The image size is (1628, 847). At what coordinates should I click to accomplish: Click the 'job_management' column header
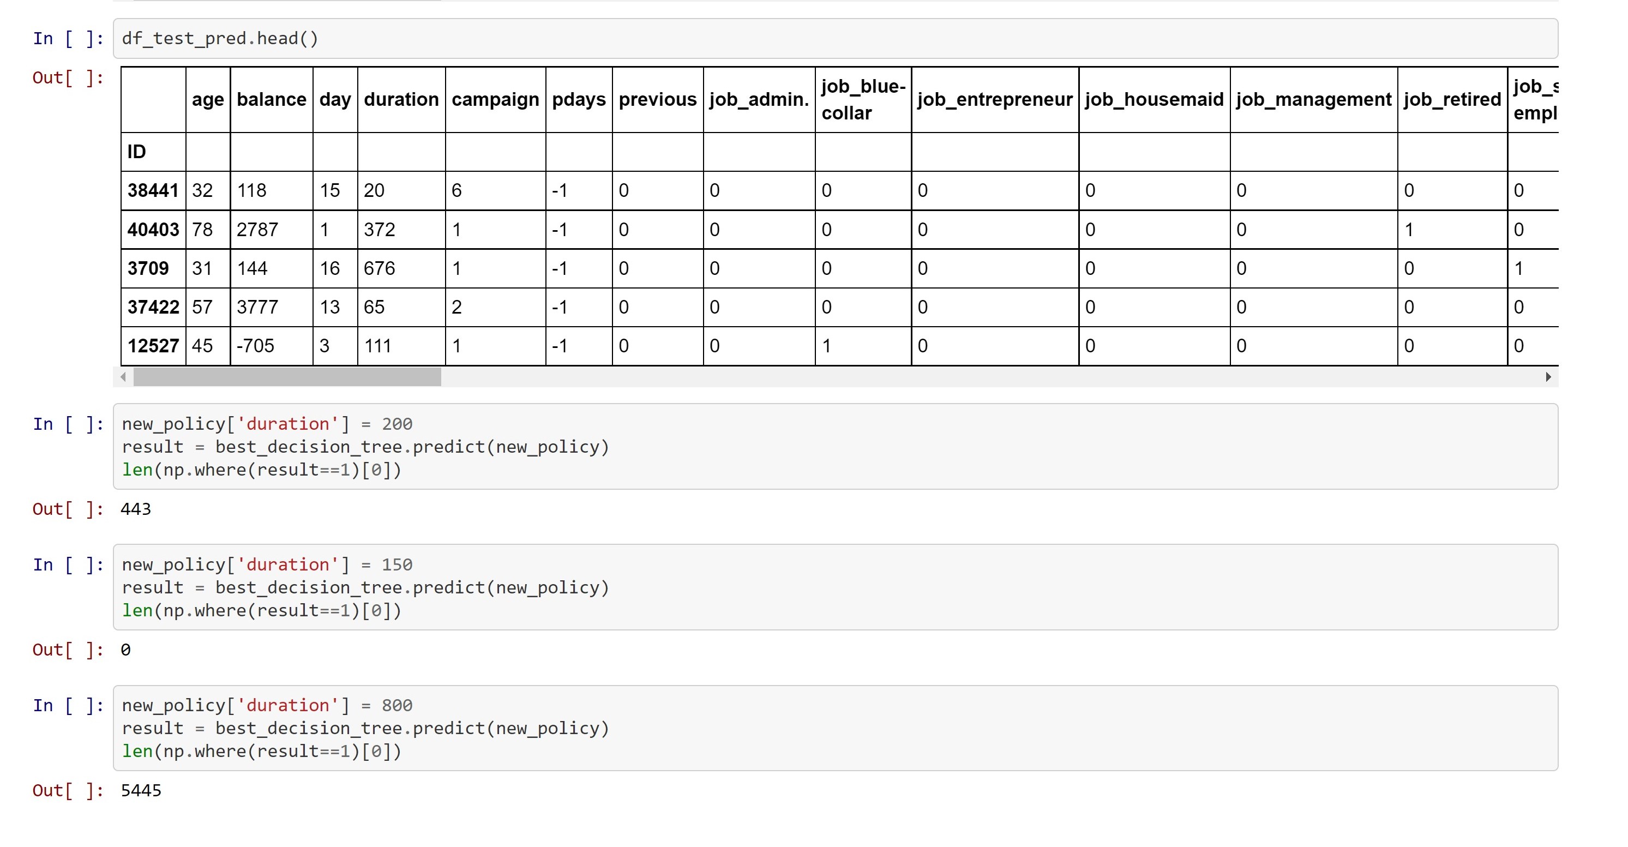point(1313,99)
